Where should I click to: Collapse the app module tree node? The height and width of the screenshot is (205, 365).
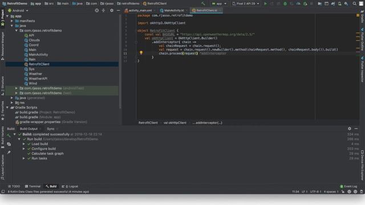pyautogui.click(x=7, y=17)
